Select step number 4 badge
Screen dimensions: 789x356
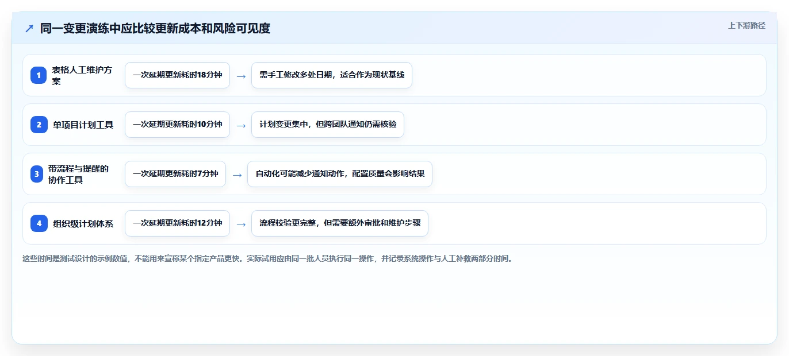pyautogui.click(x=39, y=223)
